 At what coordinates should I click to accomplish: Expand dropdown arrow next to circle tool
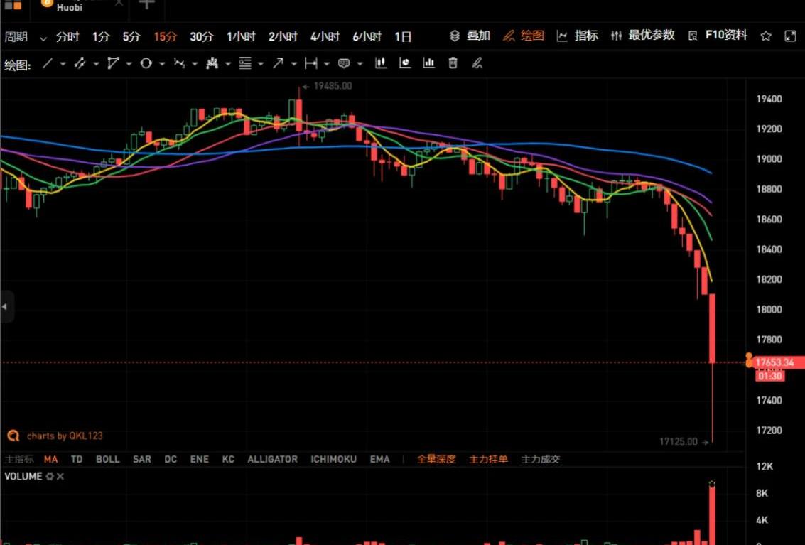(x=162, y=64)
